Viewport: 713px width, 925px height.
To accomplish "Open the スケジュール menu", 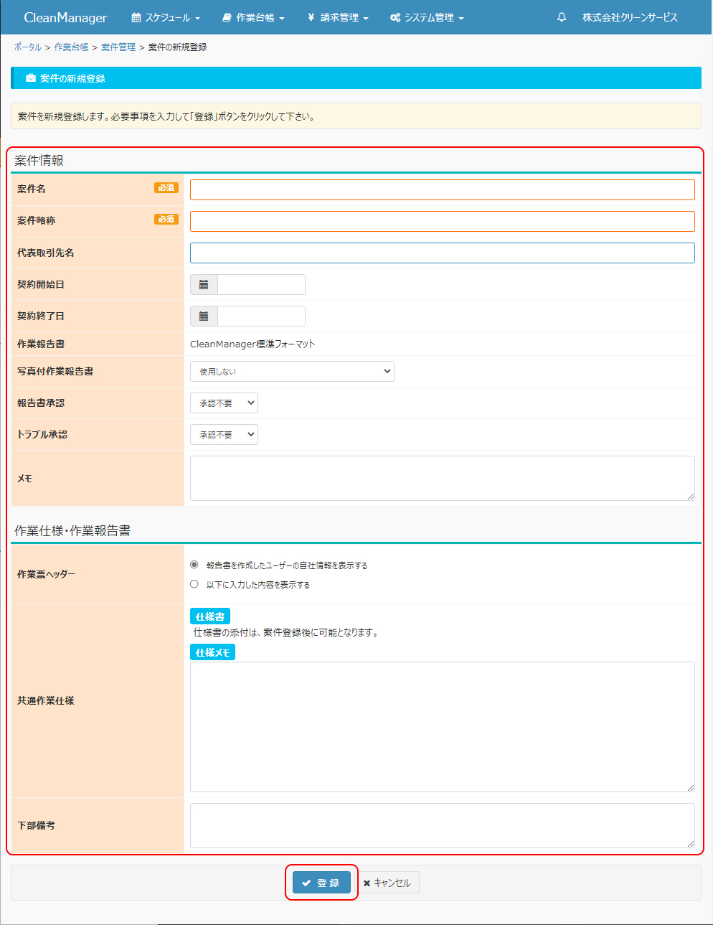I will (166, 17).
